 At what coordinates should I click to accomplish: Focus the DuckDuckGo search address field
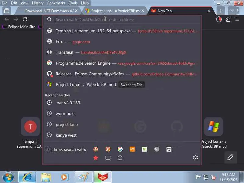pos(122,20)
